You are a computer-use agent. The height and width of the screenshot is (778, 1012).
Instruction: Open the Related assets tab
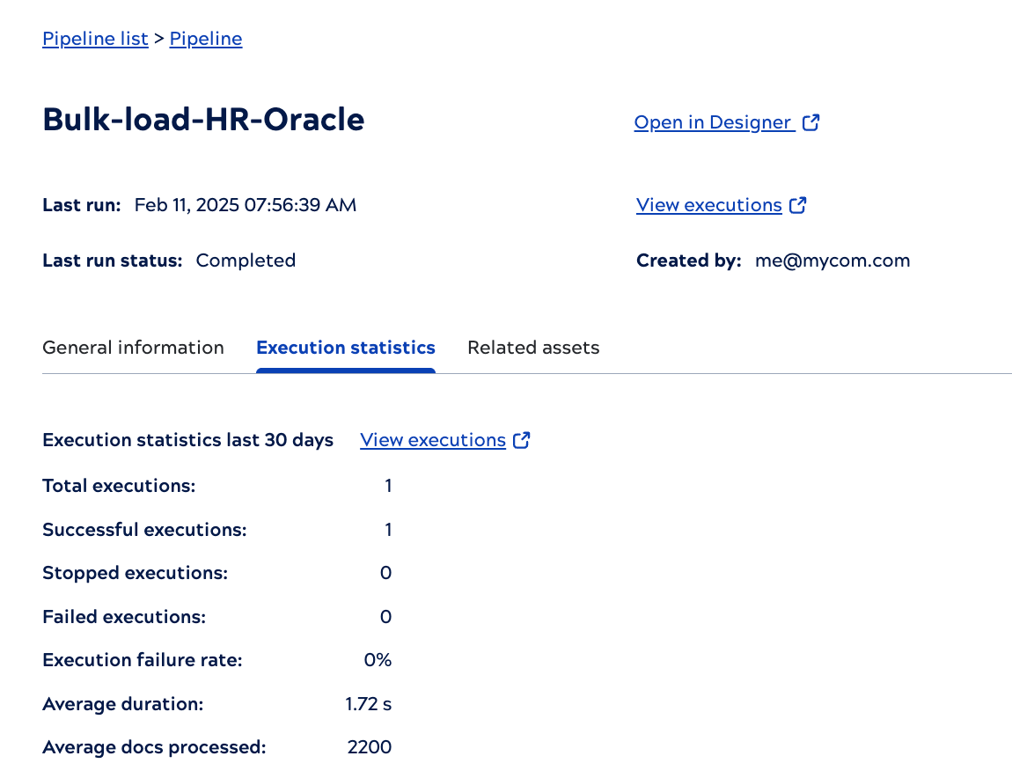533,347
